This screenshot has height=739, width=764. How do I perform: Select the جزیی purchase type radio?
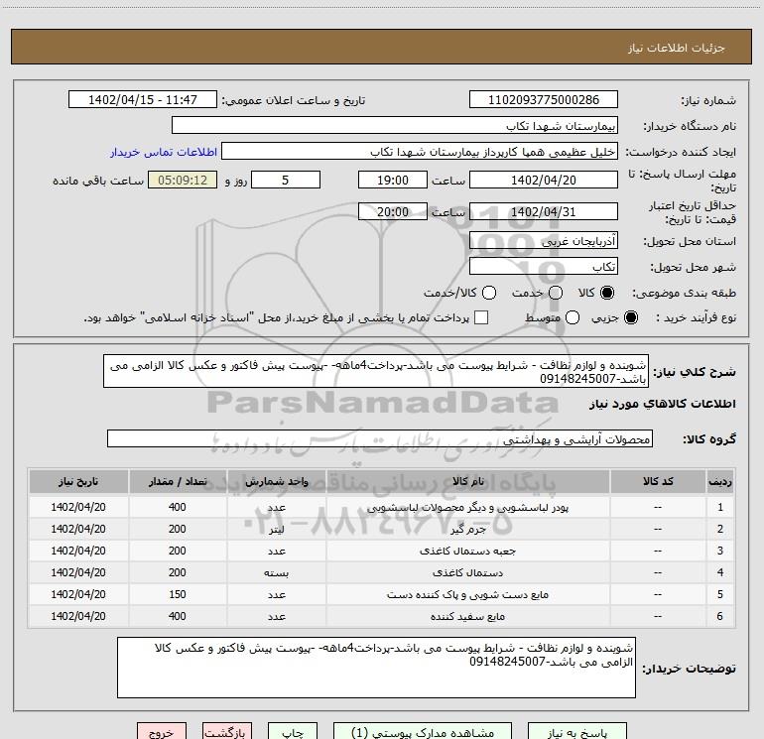tap(630, 317)
